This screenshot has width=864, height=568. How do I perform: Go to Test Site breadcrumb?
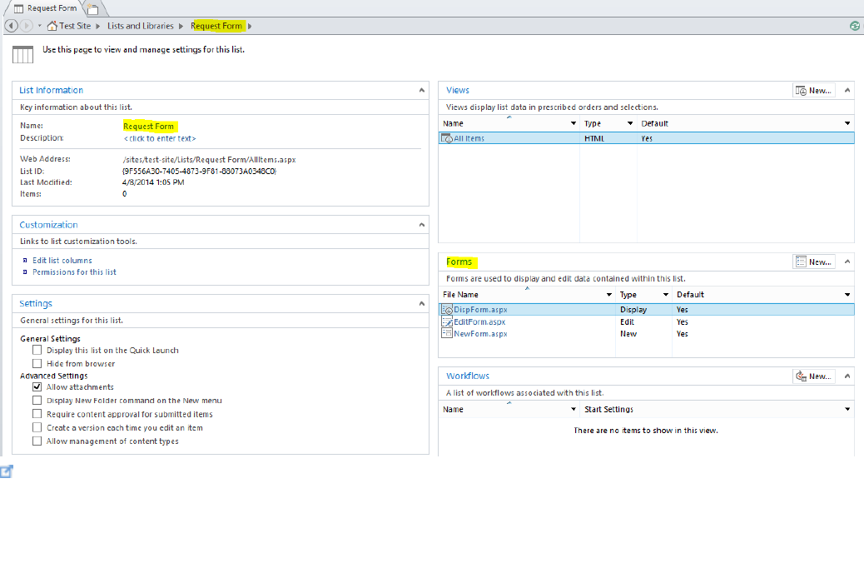click(x=75, y=26)
